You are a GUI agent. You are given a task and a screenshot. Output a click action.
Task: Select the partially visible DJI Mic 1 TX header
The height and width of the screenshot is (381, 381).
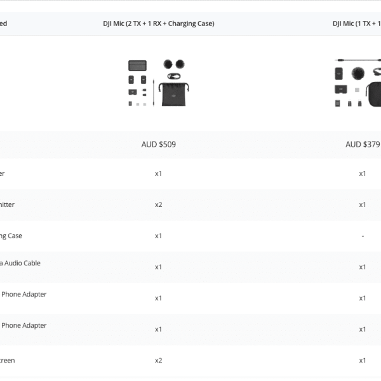click(356, 23)
